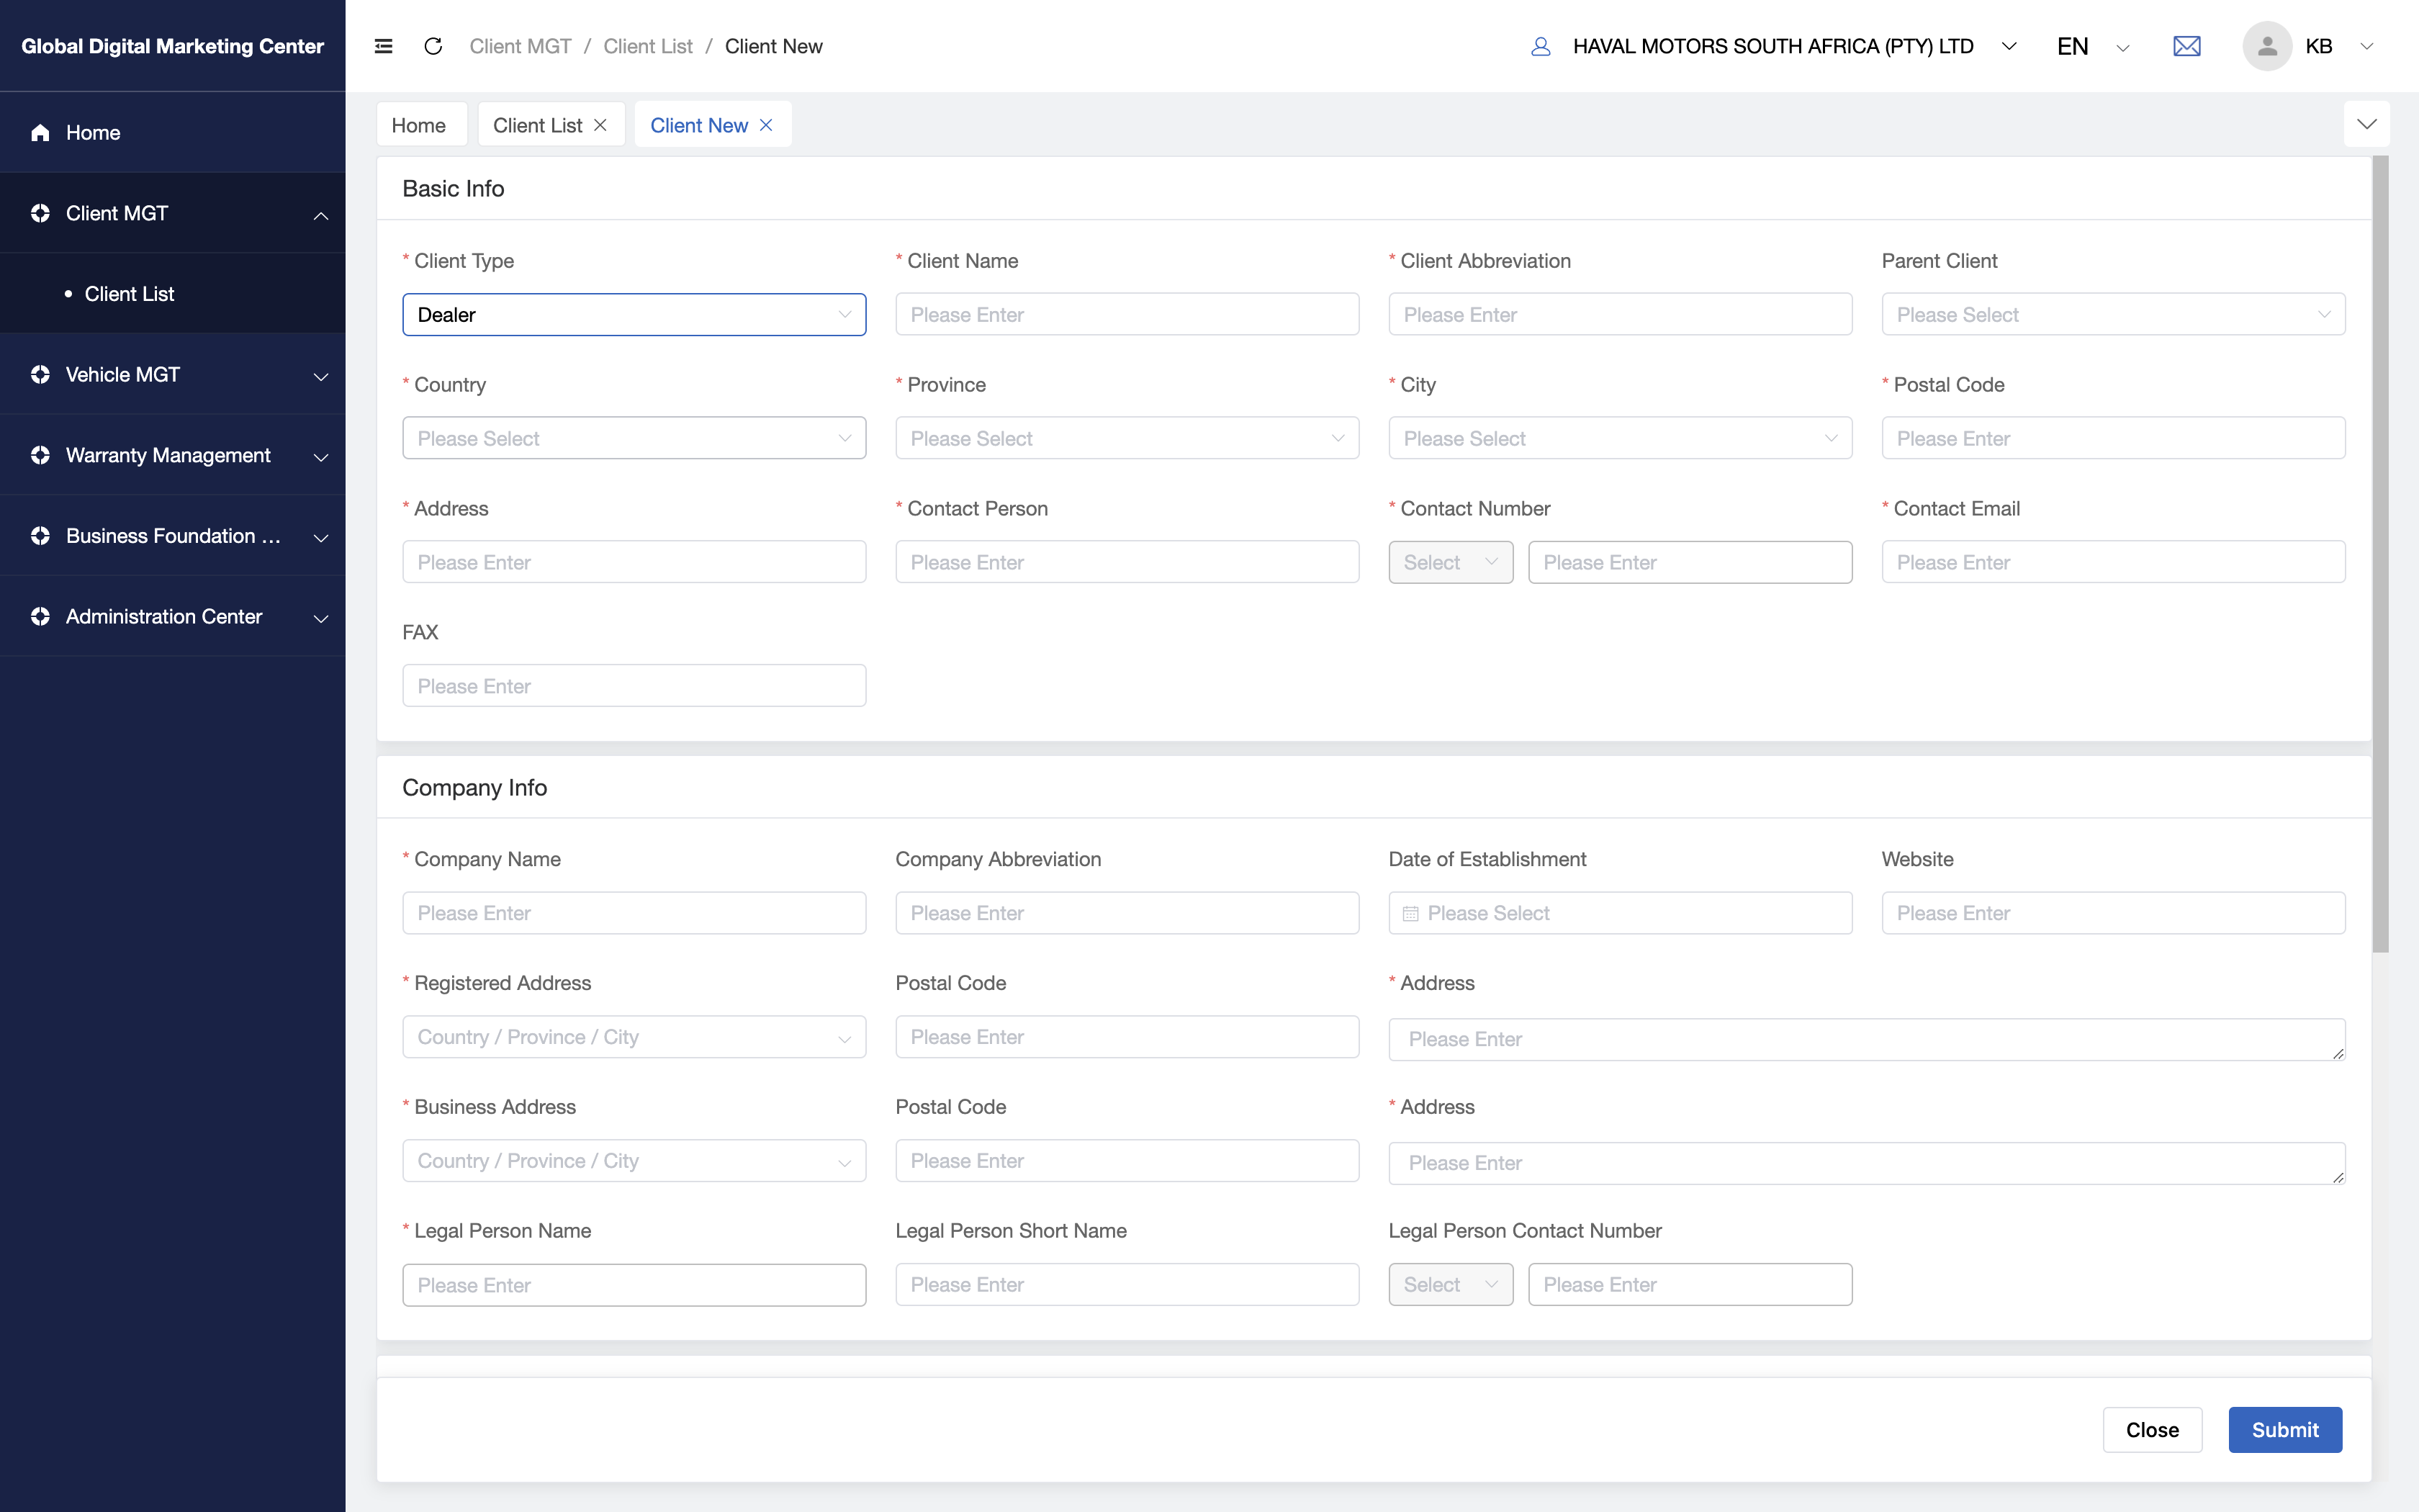Click the Home house icon in sidebar
Viewport: 2419px width, 1512px height.
(x=40, y=133)
